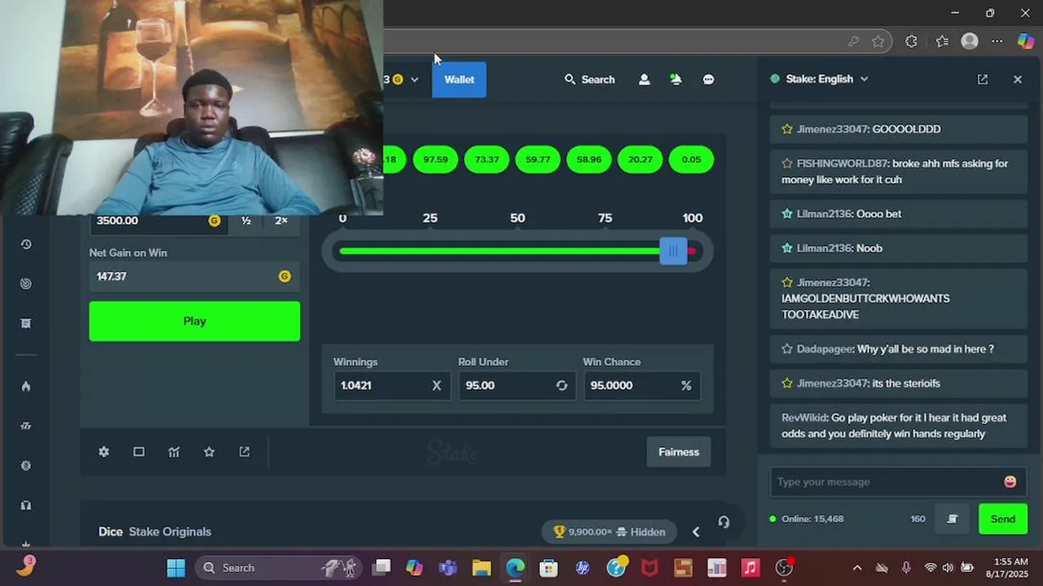Open game settings gear icon

[x=103, y=452]
